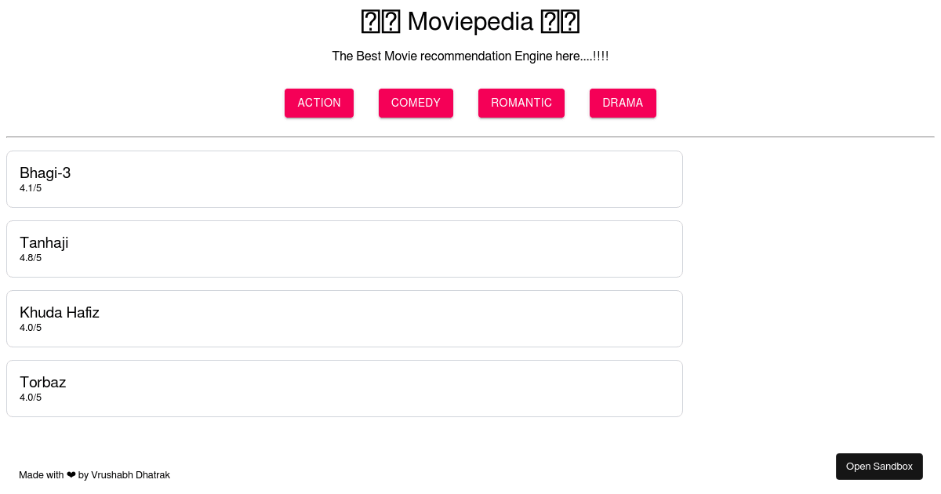Image resolution: width=941 pixels, height=494 pixels.
Task: Click the 4.0/5 rating under Khuda Hafiz
Action: (x=31, y=328)
